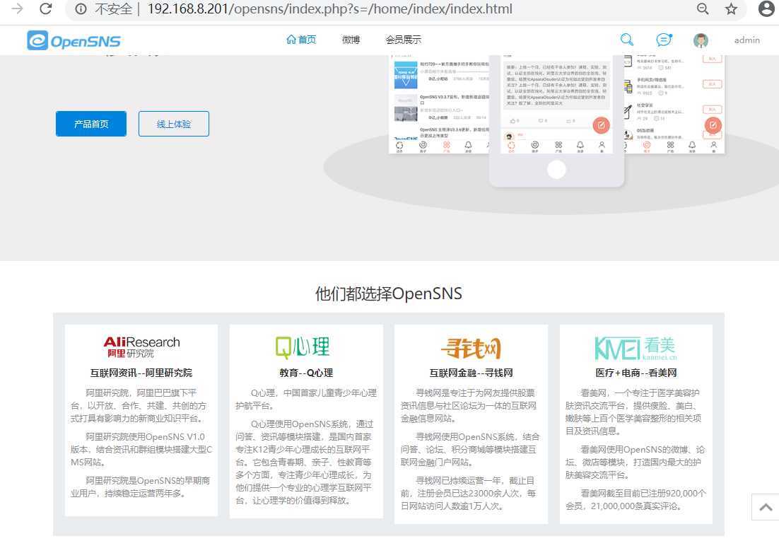Click the 互联网资讯--阿里研究院 title

pyautogui.click(x=141, y=373)
